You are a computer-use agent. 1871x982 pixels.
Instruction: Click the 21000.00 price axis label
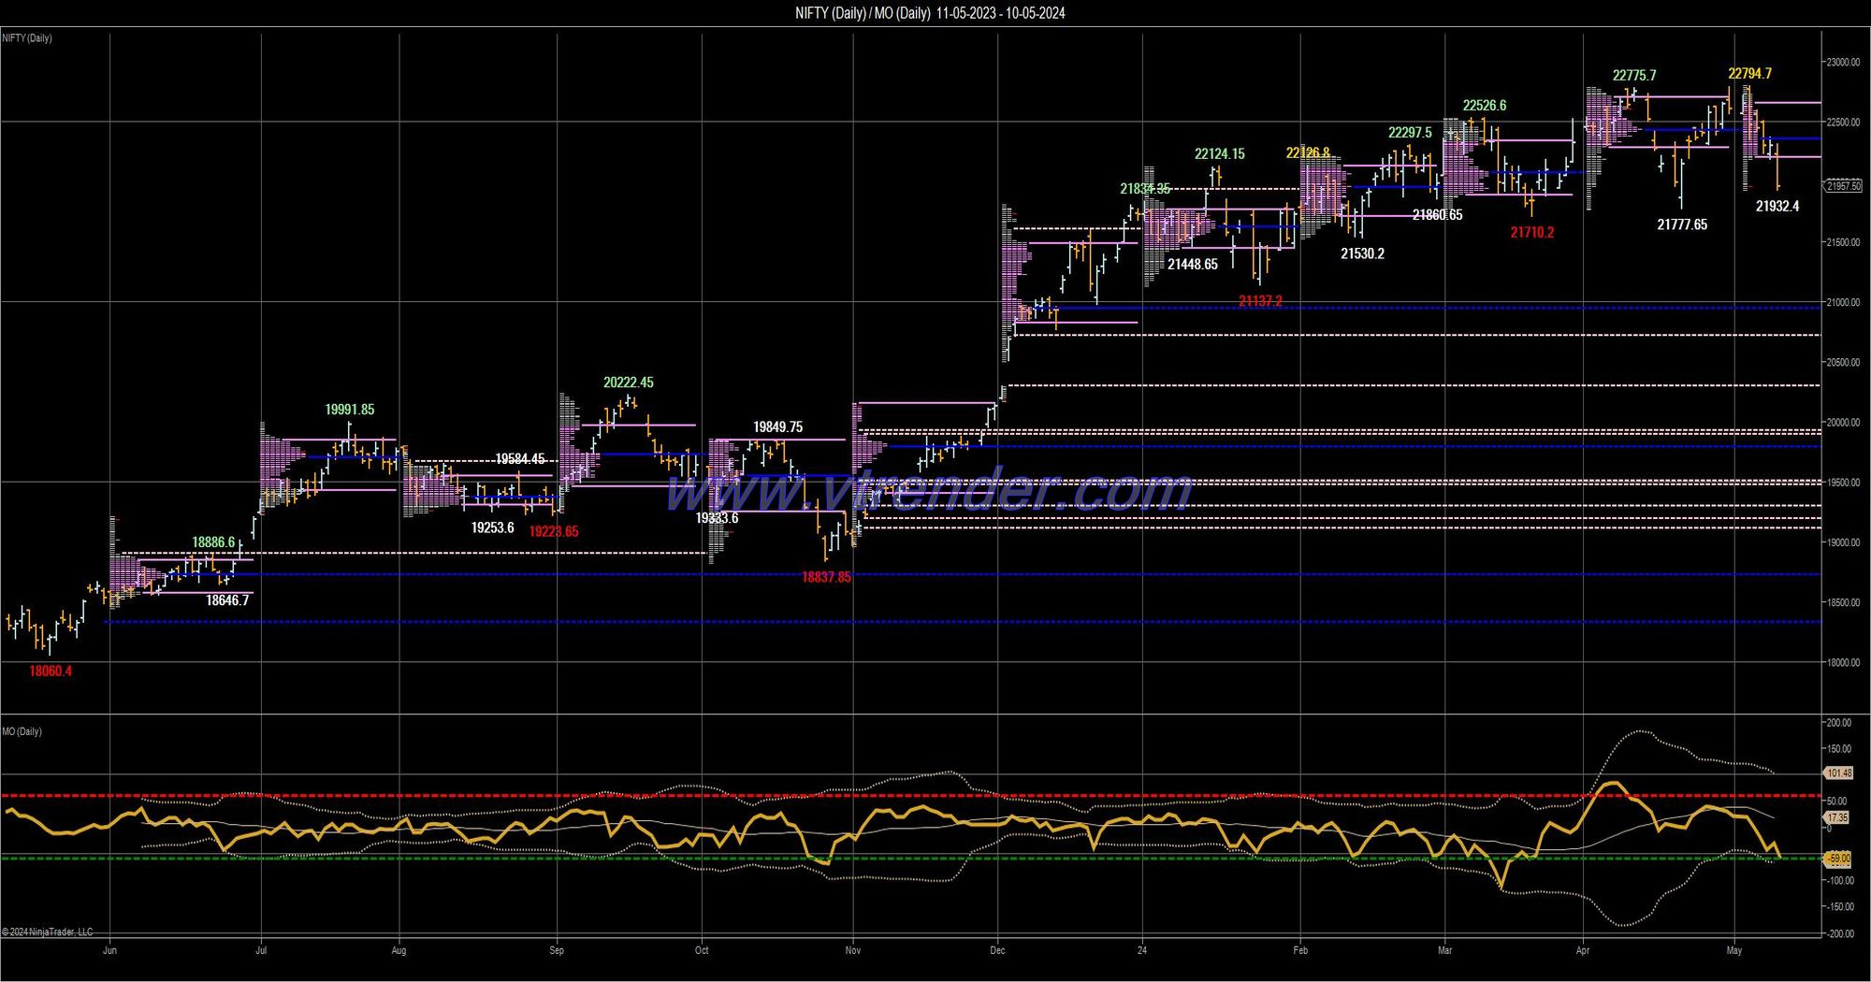1844,302
